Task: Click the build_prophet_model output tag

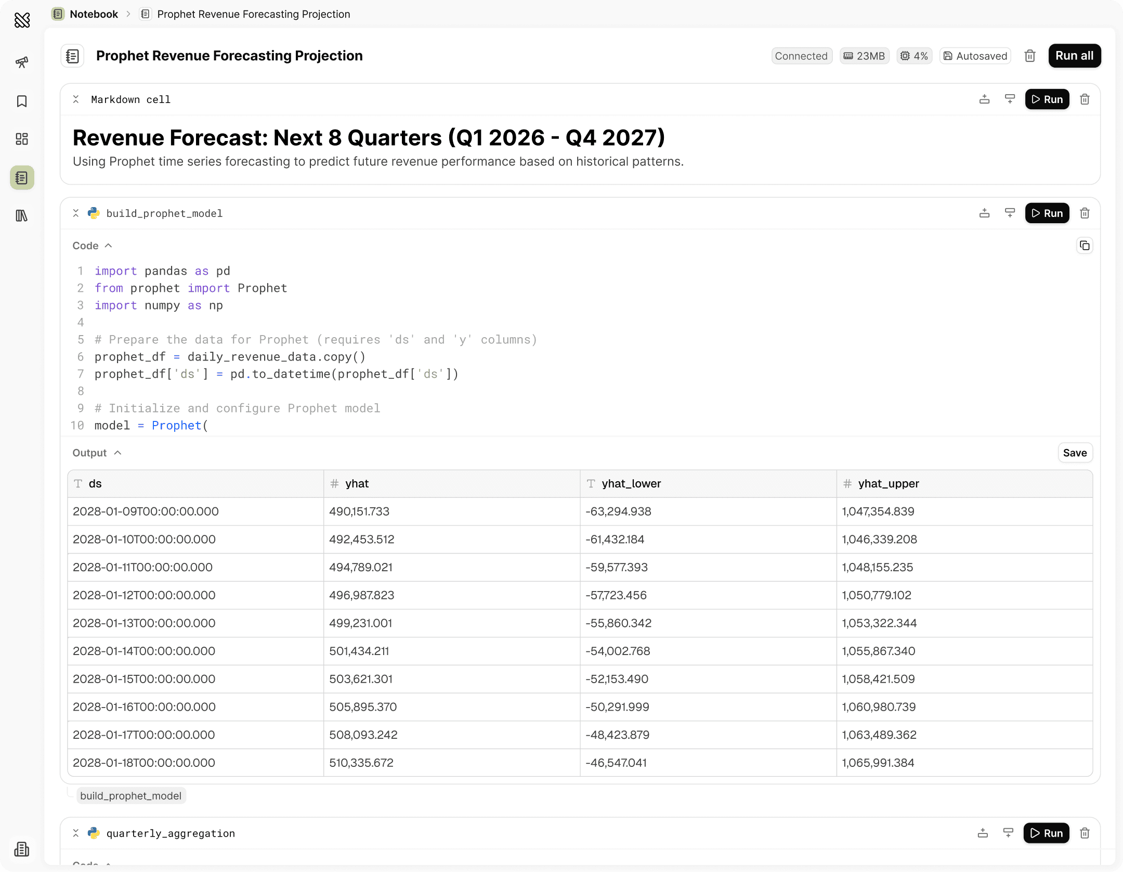Action: (x=131, y=796)
